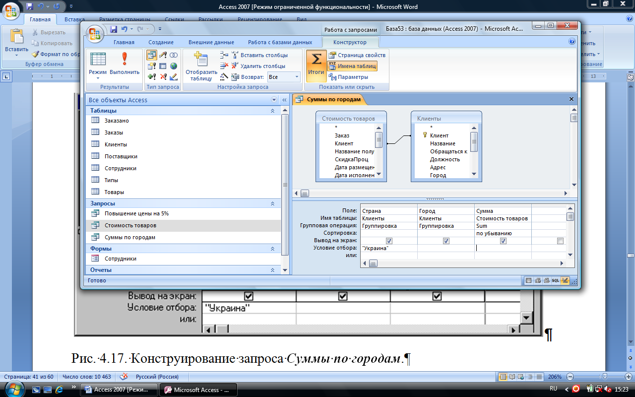Collapse the Таблицы group
The width and height of the screenshot is (635, 397).
click(272, 111)
